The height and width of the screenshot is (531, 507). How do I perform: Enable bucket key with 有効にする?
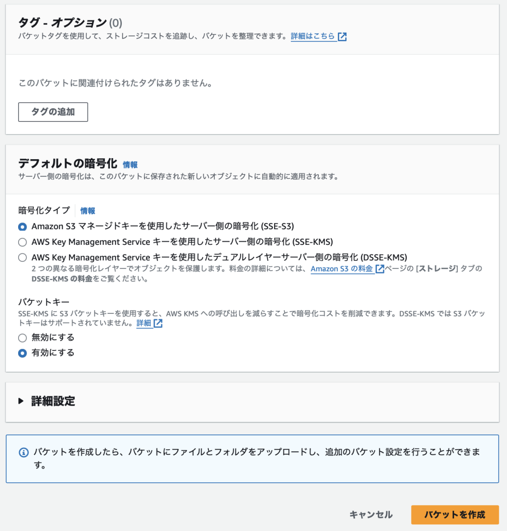coord(22,353)
